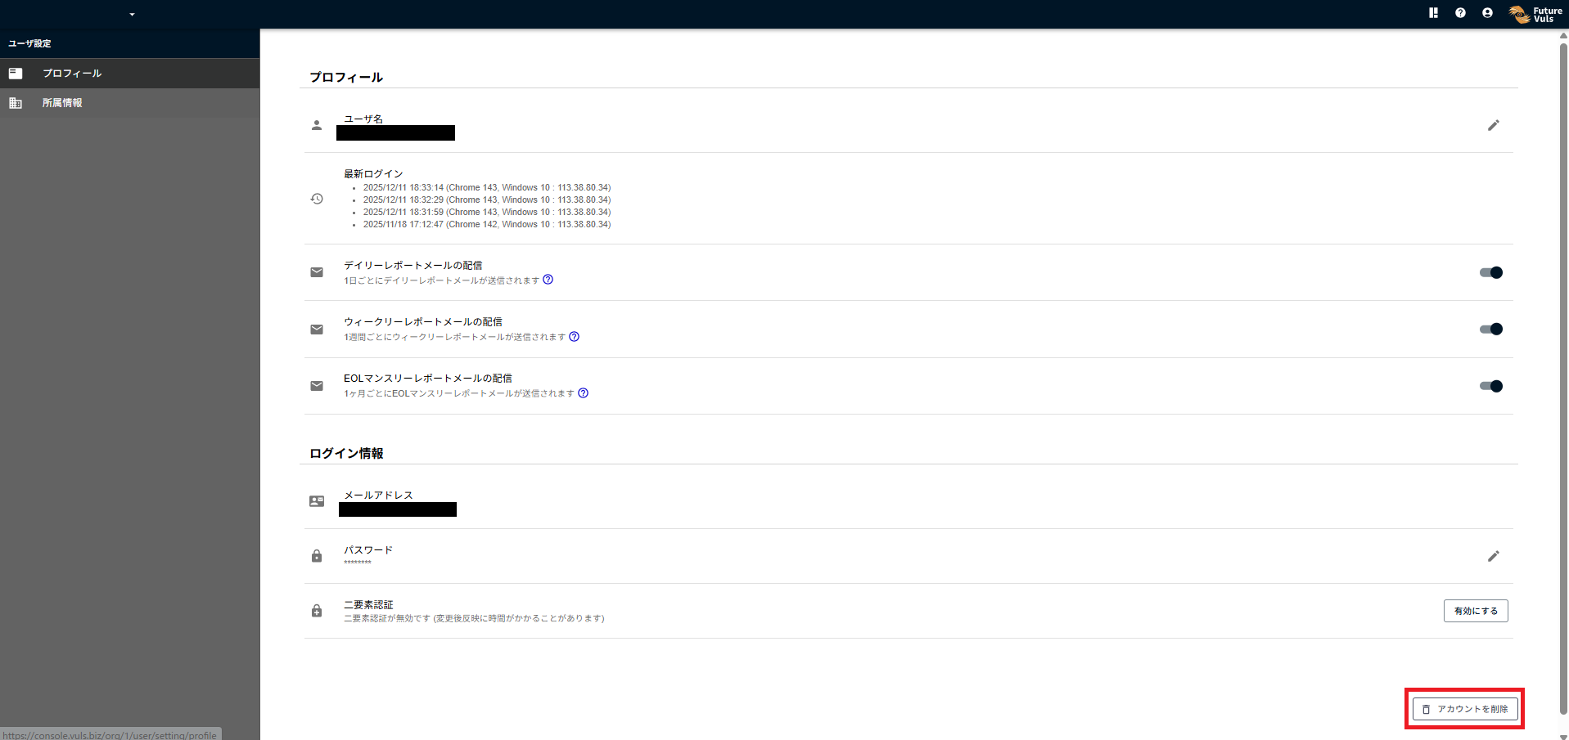Image resolution: width=1569 pixels, height=740 pixels.
Task: Click the scrollbar down arrow
Action: click(x=1563, y=736)
